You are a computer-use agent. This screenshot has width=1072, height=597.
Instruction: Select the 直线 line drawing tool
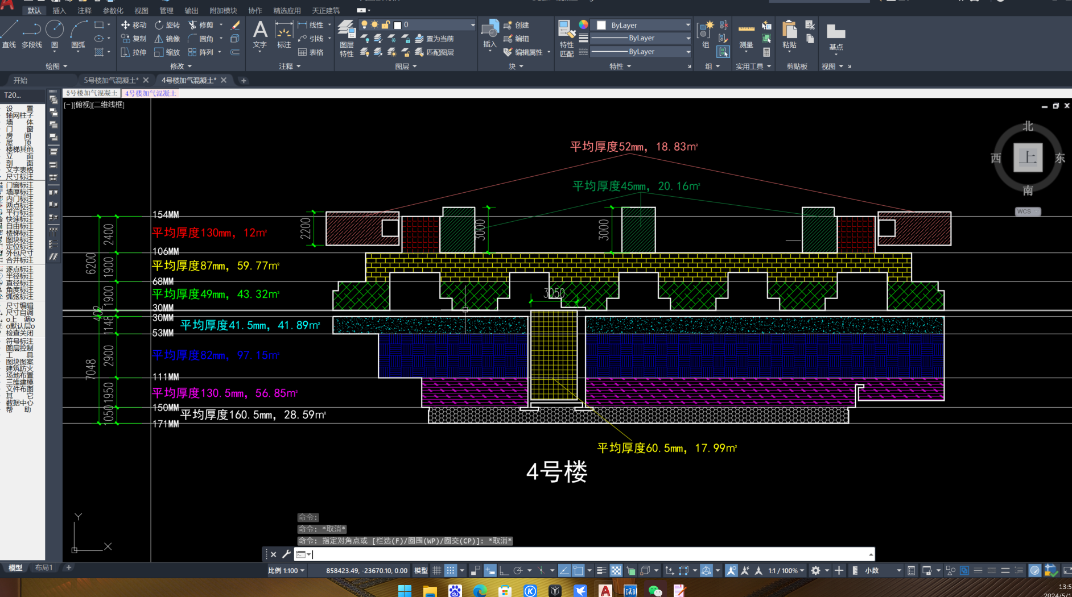coord(10,34)
